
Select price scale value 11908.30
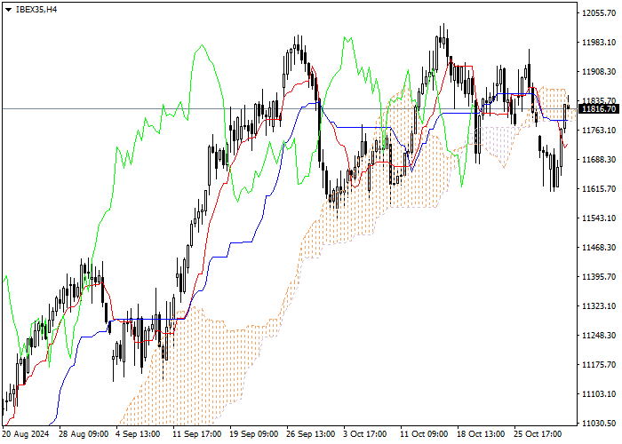coord(599,72)
